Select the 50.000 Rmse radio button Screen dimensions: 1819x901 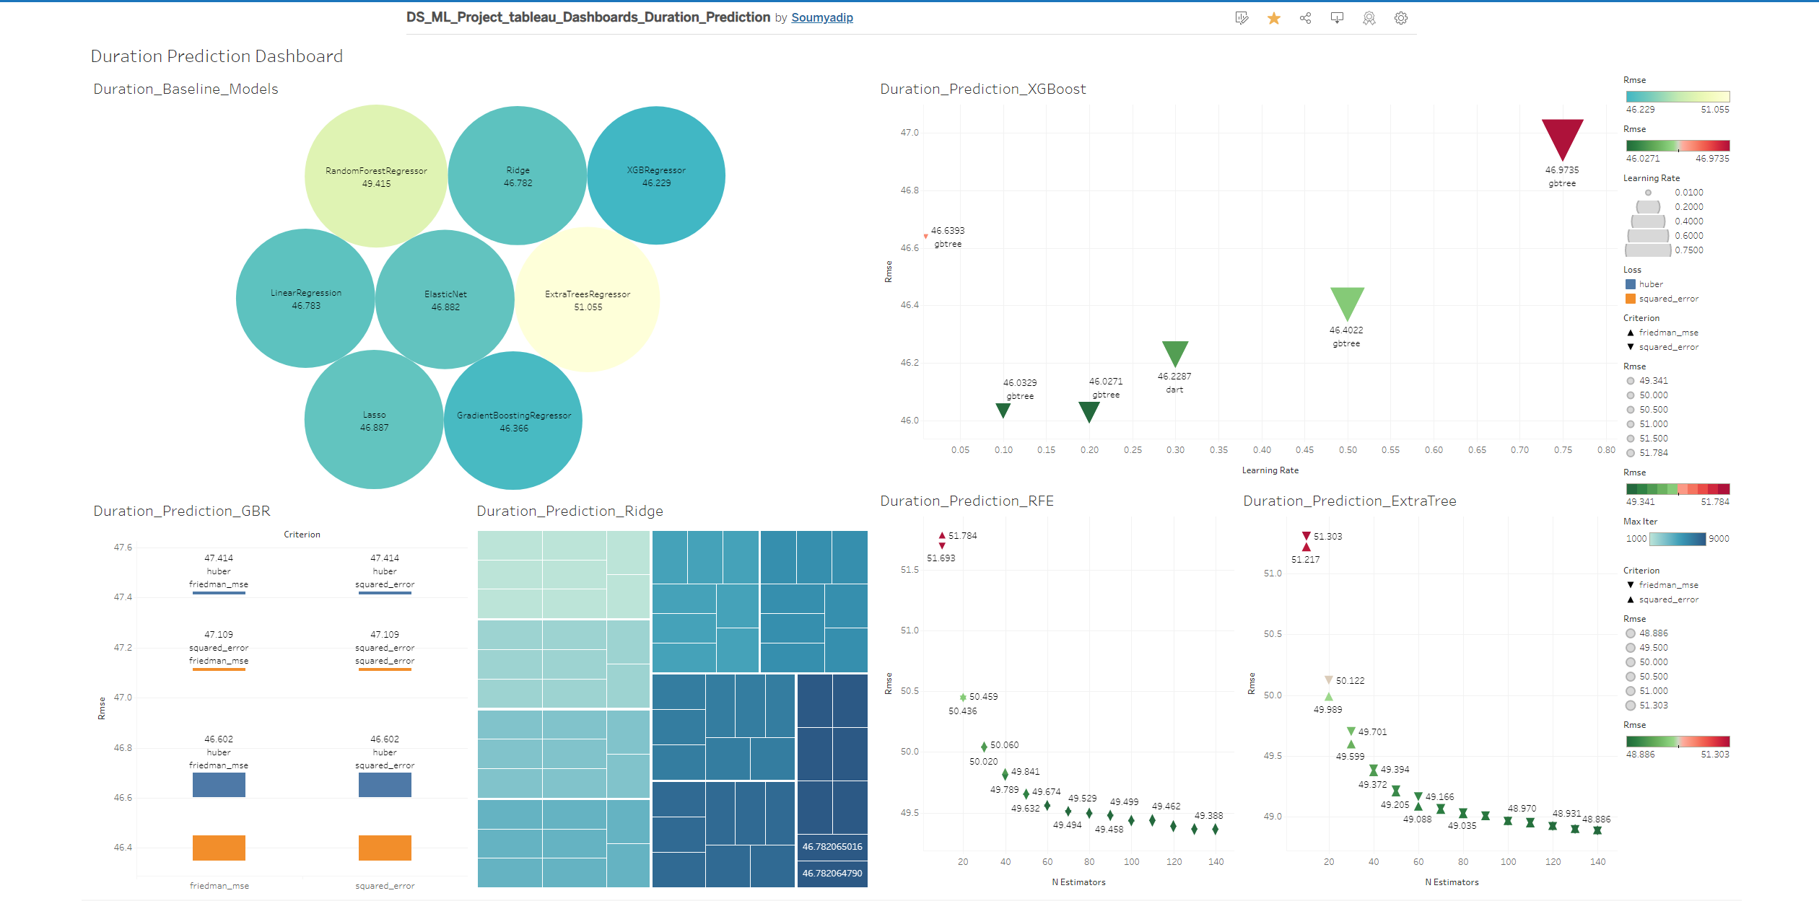(x=1630, y=395)
